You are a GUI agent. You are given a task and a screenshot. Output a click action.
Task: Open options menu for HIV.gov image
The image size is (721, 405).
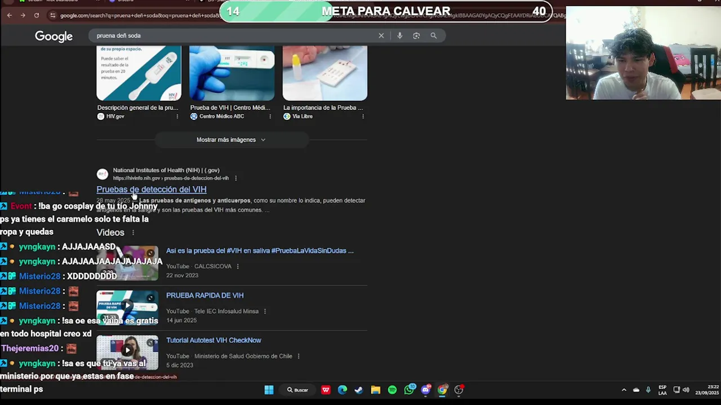(177, 116)
